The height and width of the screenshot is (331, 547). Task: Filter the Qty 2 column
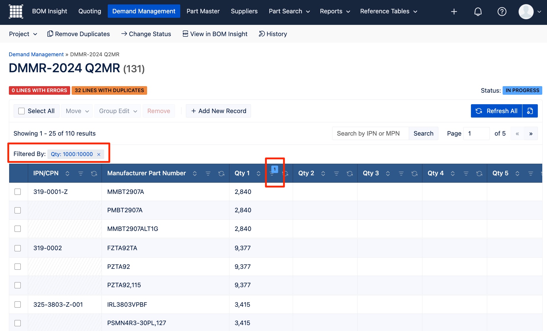point(336,173)
